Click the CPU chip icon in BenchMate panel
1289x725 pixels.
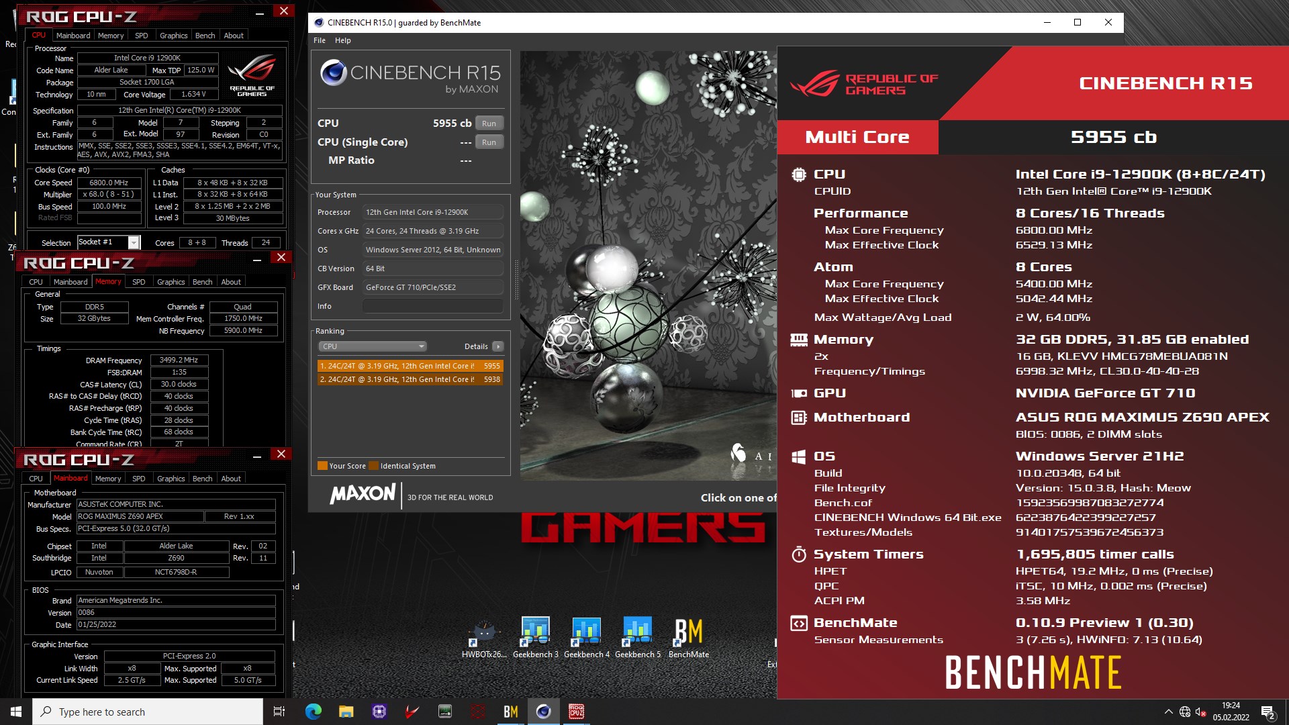[799, 175]
